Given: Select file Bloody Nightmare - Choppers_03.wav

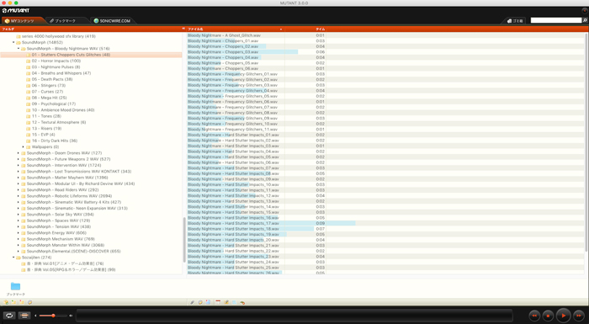Looking at the screenshot, I should point(223,52).
